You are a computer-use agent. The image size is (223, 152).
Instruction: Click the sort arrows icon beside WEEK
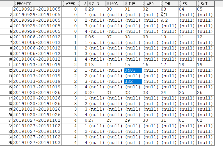coord(63,4)
